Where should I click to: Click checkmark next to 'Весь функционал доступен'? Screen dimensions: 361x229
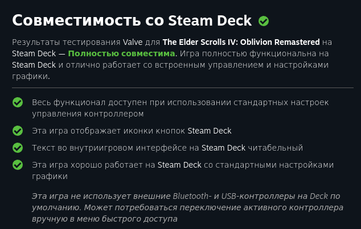(x=18, y=102)
